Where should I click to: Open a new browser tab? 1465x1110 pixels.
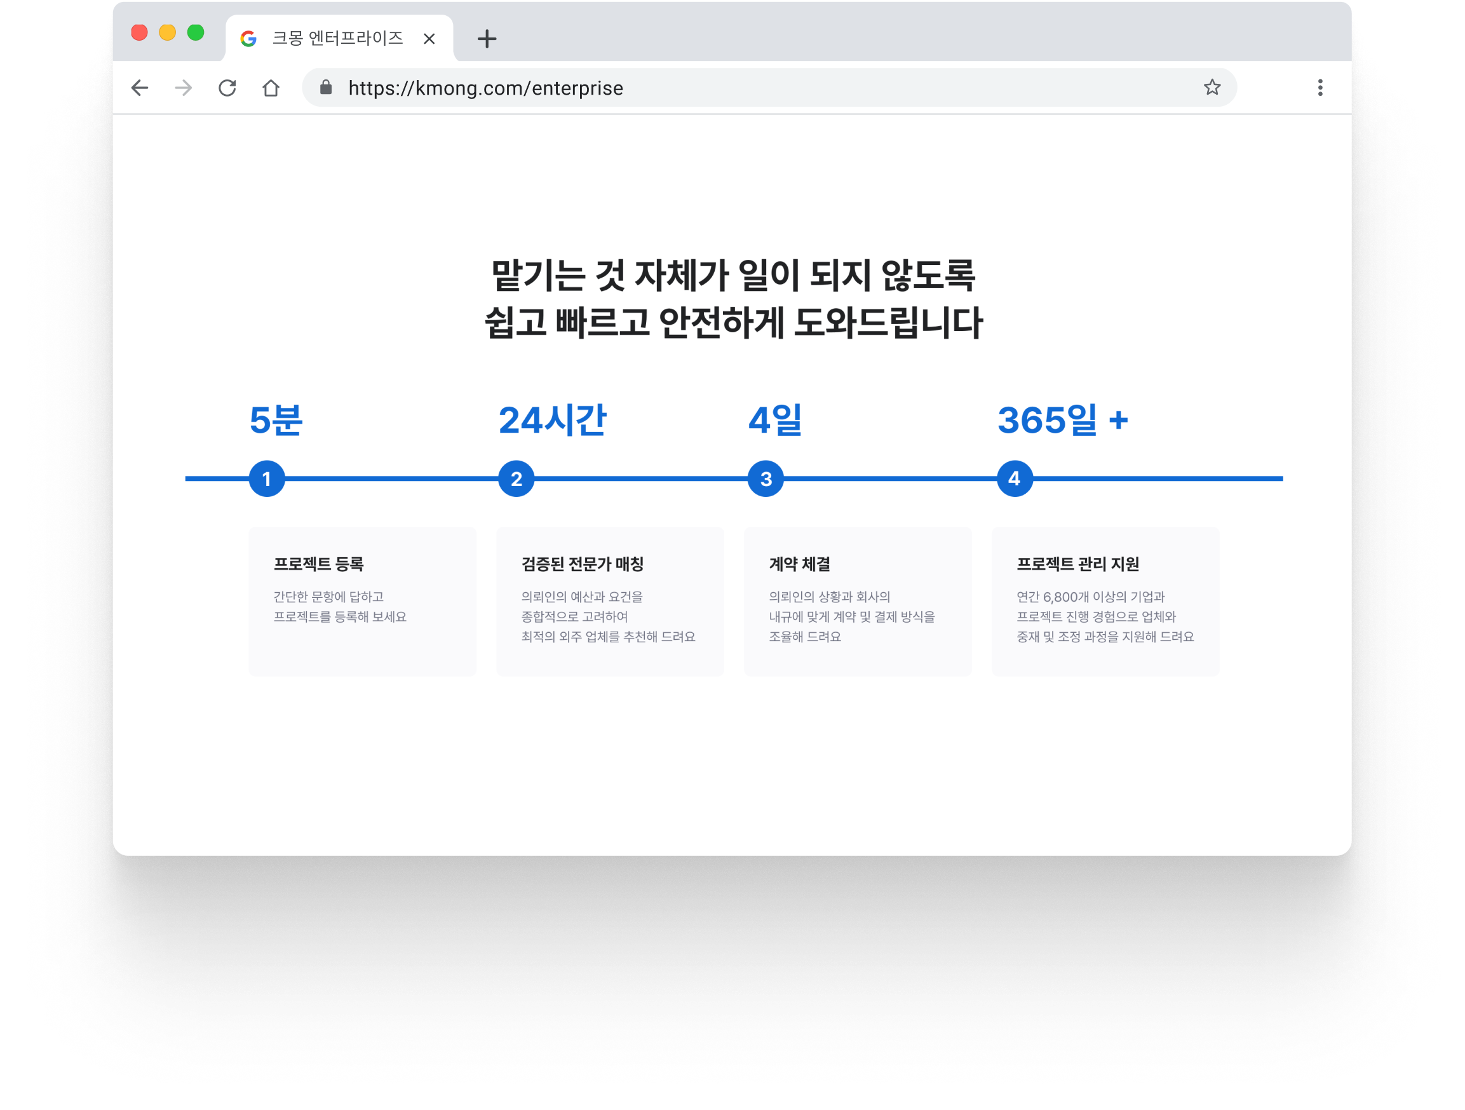pos(487,37)
